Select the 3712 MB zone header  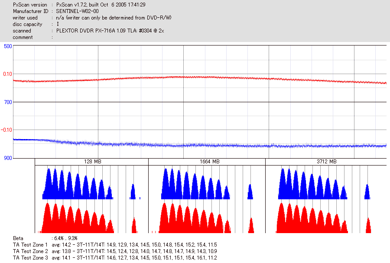pyautogui.click(x=327, y=162)
